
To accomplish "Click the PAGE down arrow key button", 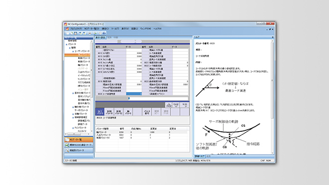I will [176, 105].
